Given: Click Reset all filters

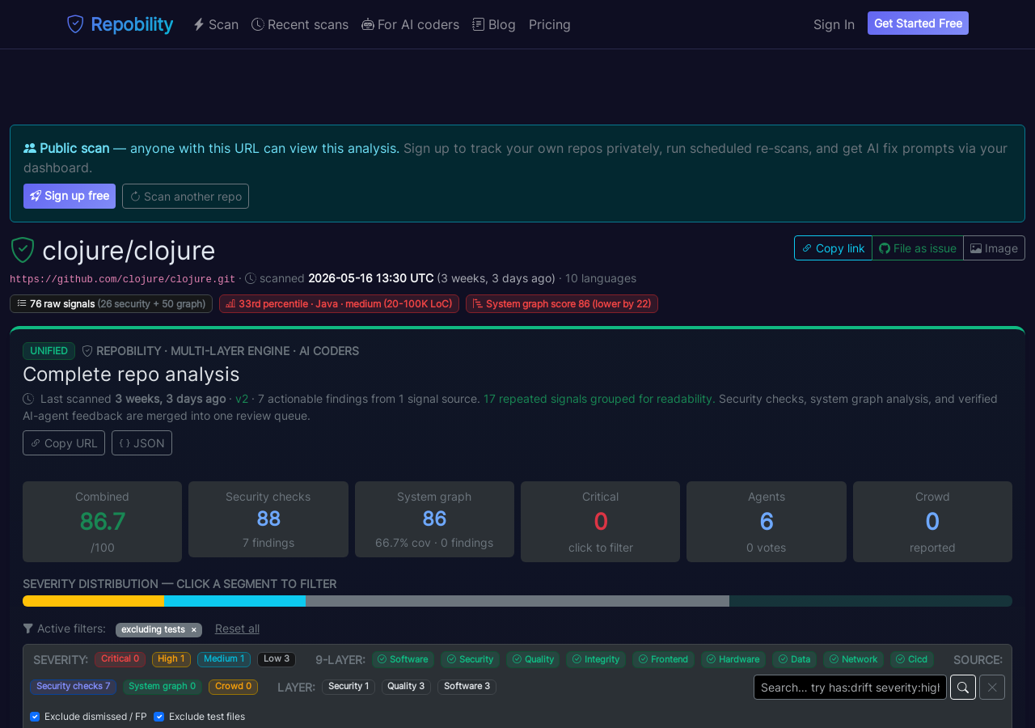Looking at the screenshot, I should point(237,629).
